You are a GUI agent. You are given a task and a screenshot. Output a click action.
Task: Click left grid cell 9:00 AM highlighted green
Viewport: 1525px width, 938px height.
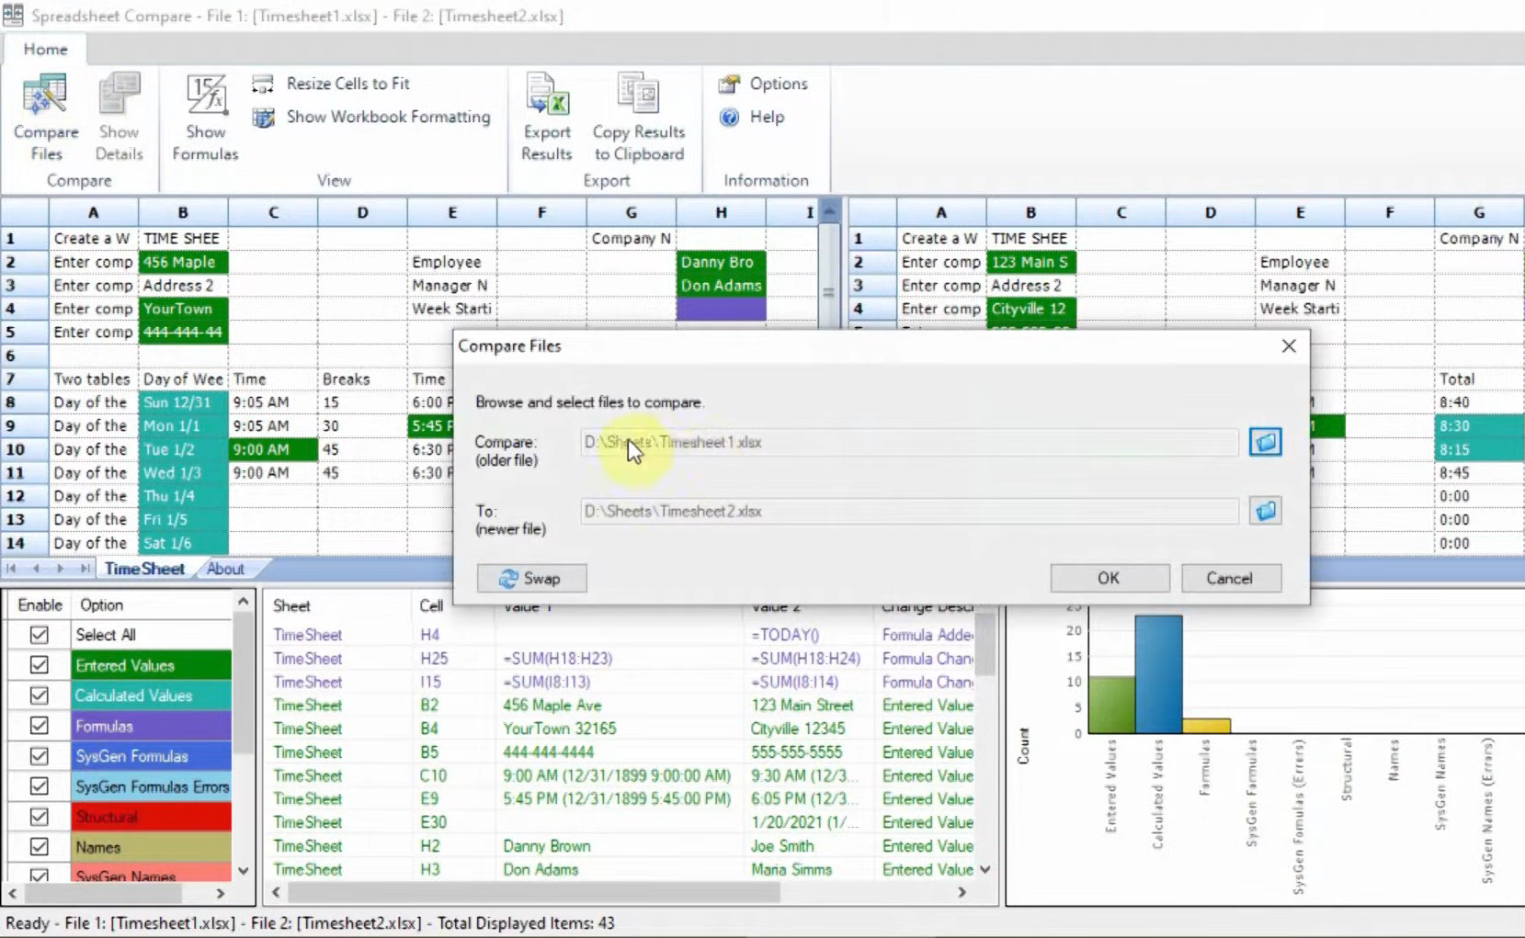click(273, 449)
